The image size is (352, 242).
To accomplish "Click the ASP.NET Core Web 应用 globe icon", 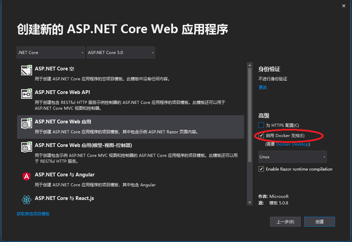I will pos(27,123).
